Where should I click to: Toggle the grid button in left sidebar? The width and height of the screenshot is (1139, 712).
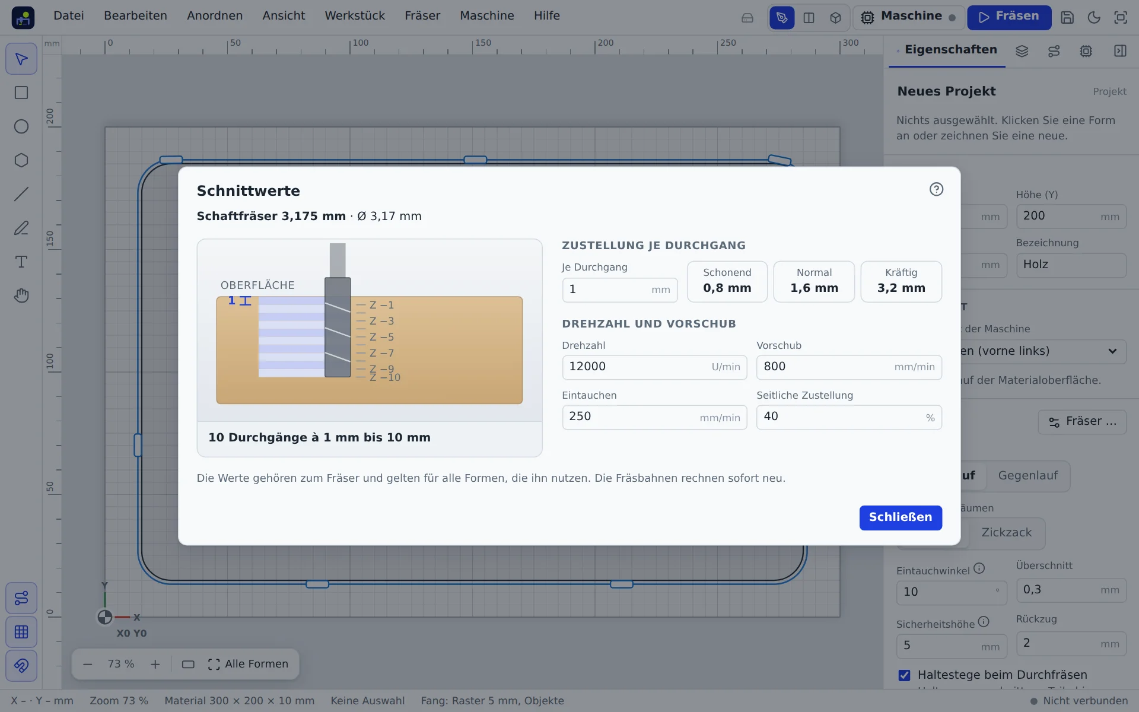pos(21,632)
